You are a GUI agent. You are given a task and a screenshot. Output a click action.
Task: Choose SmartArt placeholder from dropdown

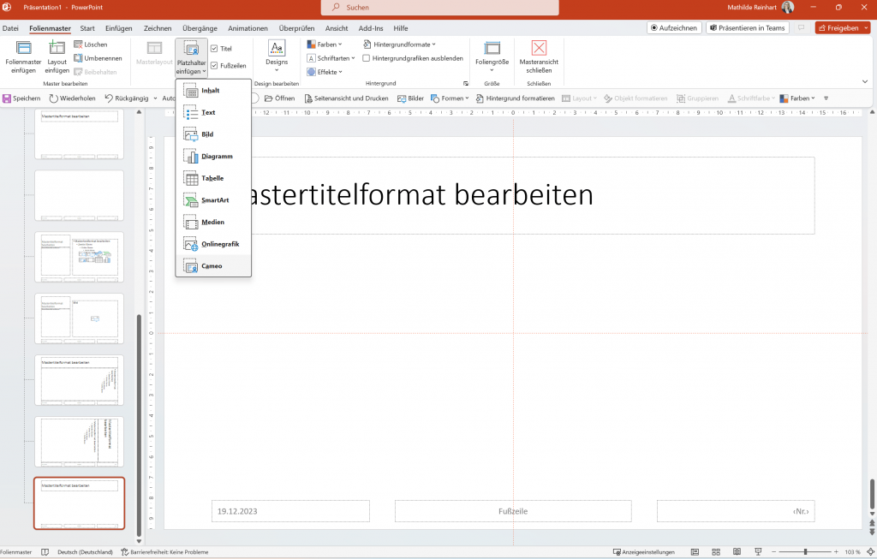coord(213,200)
